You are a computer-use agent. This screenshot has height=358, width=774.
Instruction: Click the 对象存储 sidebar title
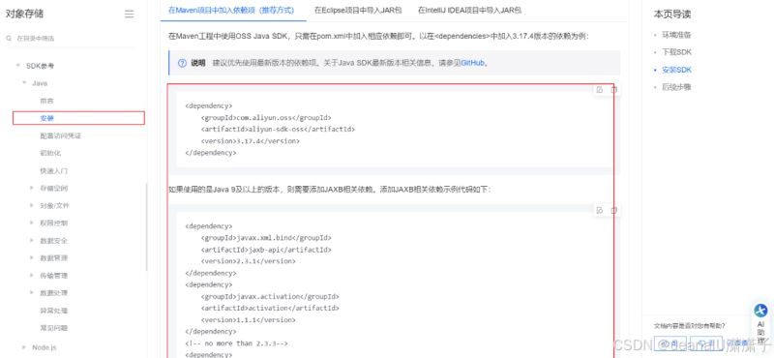coord(25,14)
